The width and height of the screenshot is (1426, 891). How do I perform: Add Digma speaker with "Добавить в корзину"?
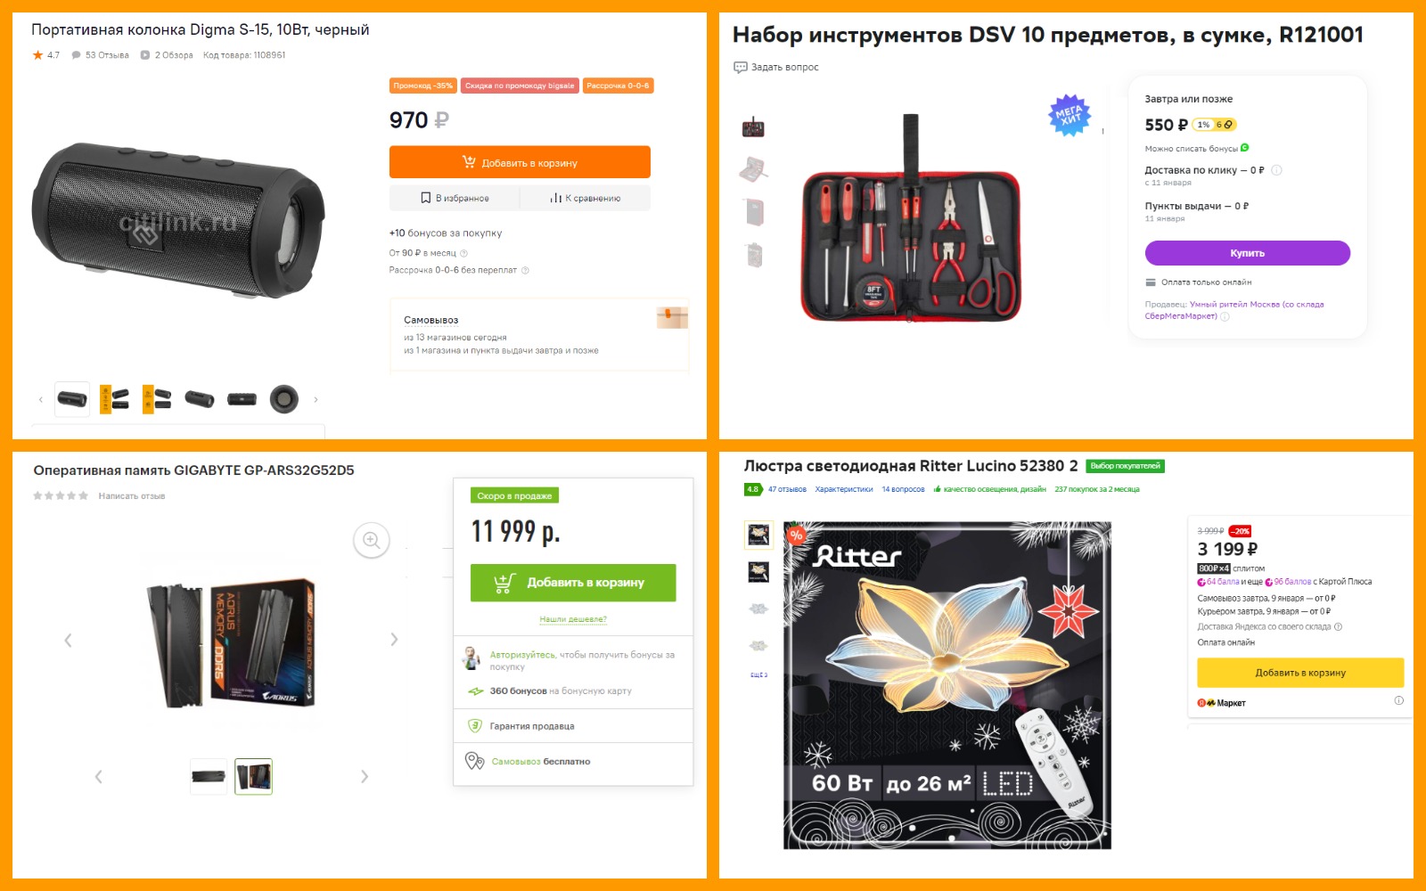(x=520, y=162)
